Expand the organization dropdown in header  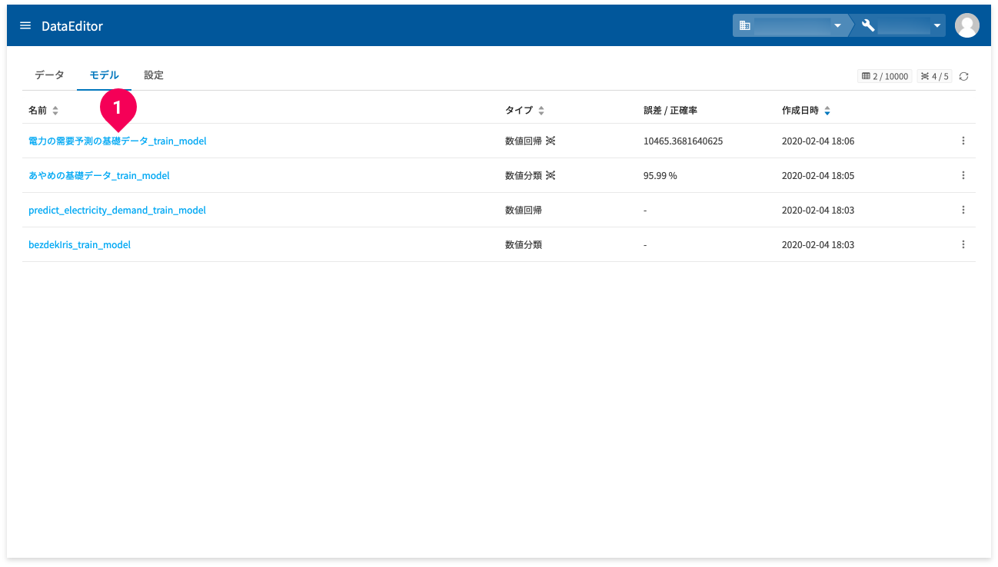[837, 26]
